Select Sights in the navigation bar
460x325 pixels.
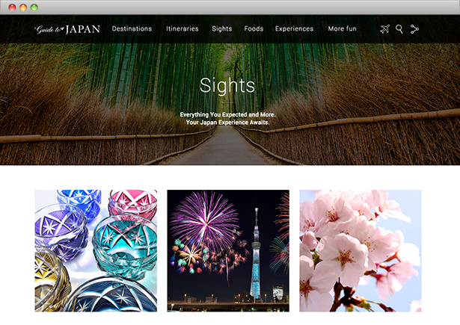222,28
